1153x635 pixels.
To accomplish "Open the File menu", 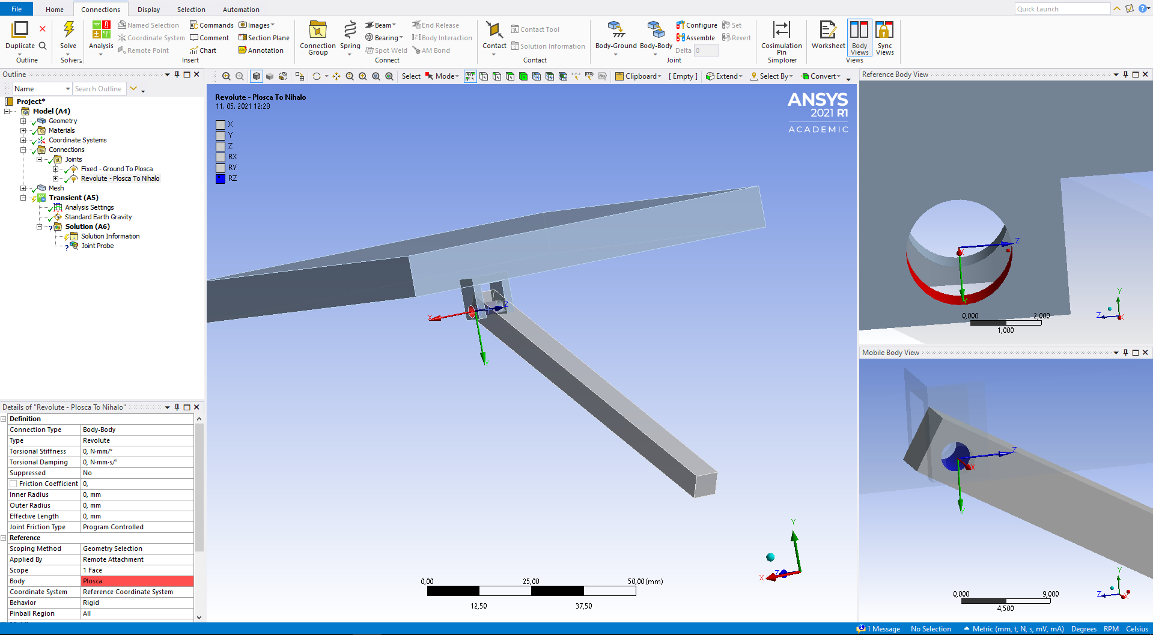I will (x=17, y=9).
